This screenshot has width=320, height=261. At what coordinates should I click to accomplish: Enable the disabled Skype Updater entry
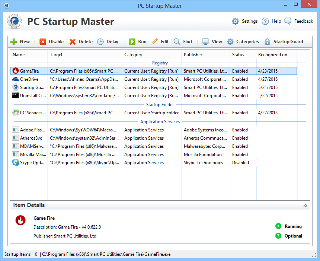[241, 162]
